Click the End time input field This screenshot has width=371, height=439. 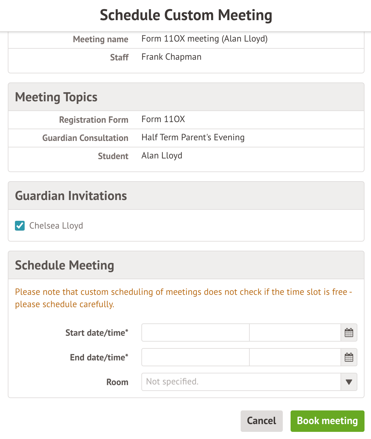(295, 357)
